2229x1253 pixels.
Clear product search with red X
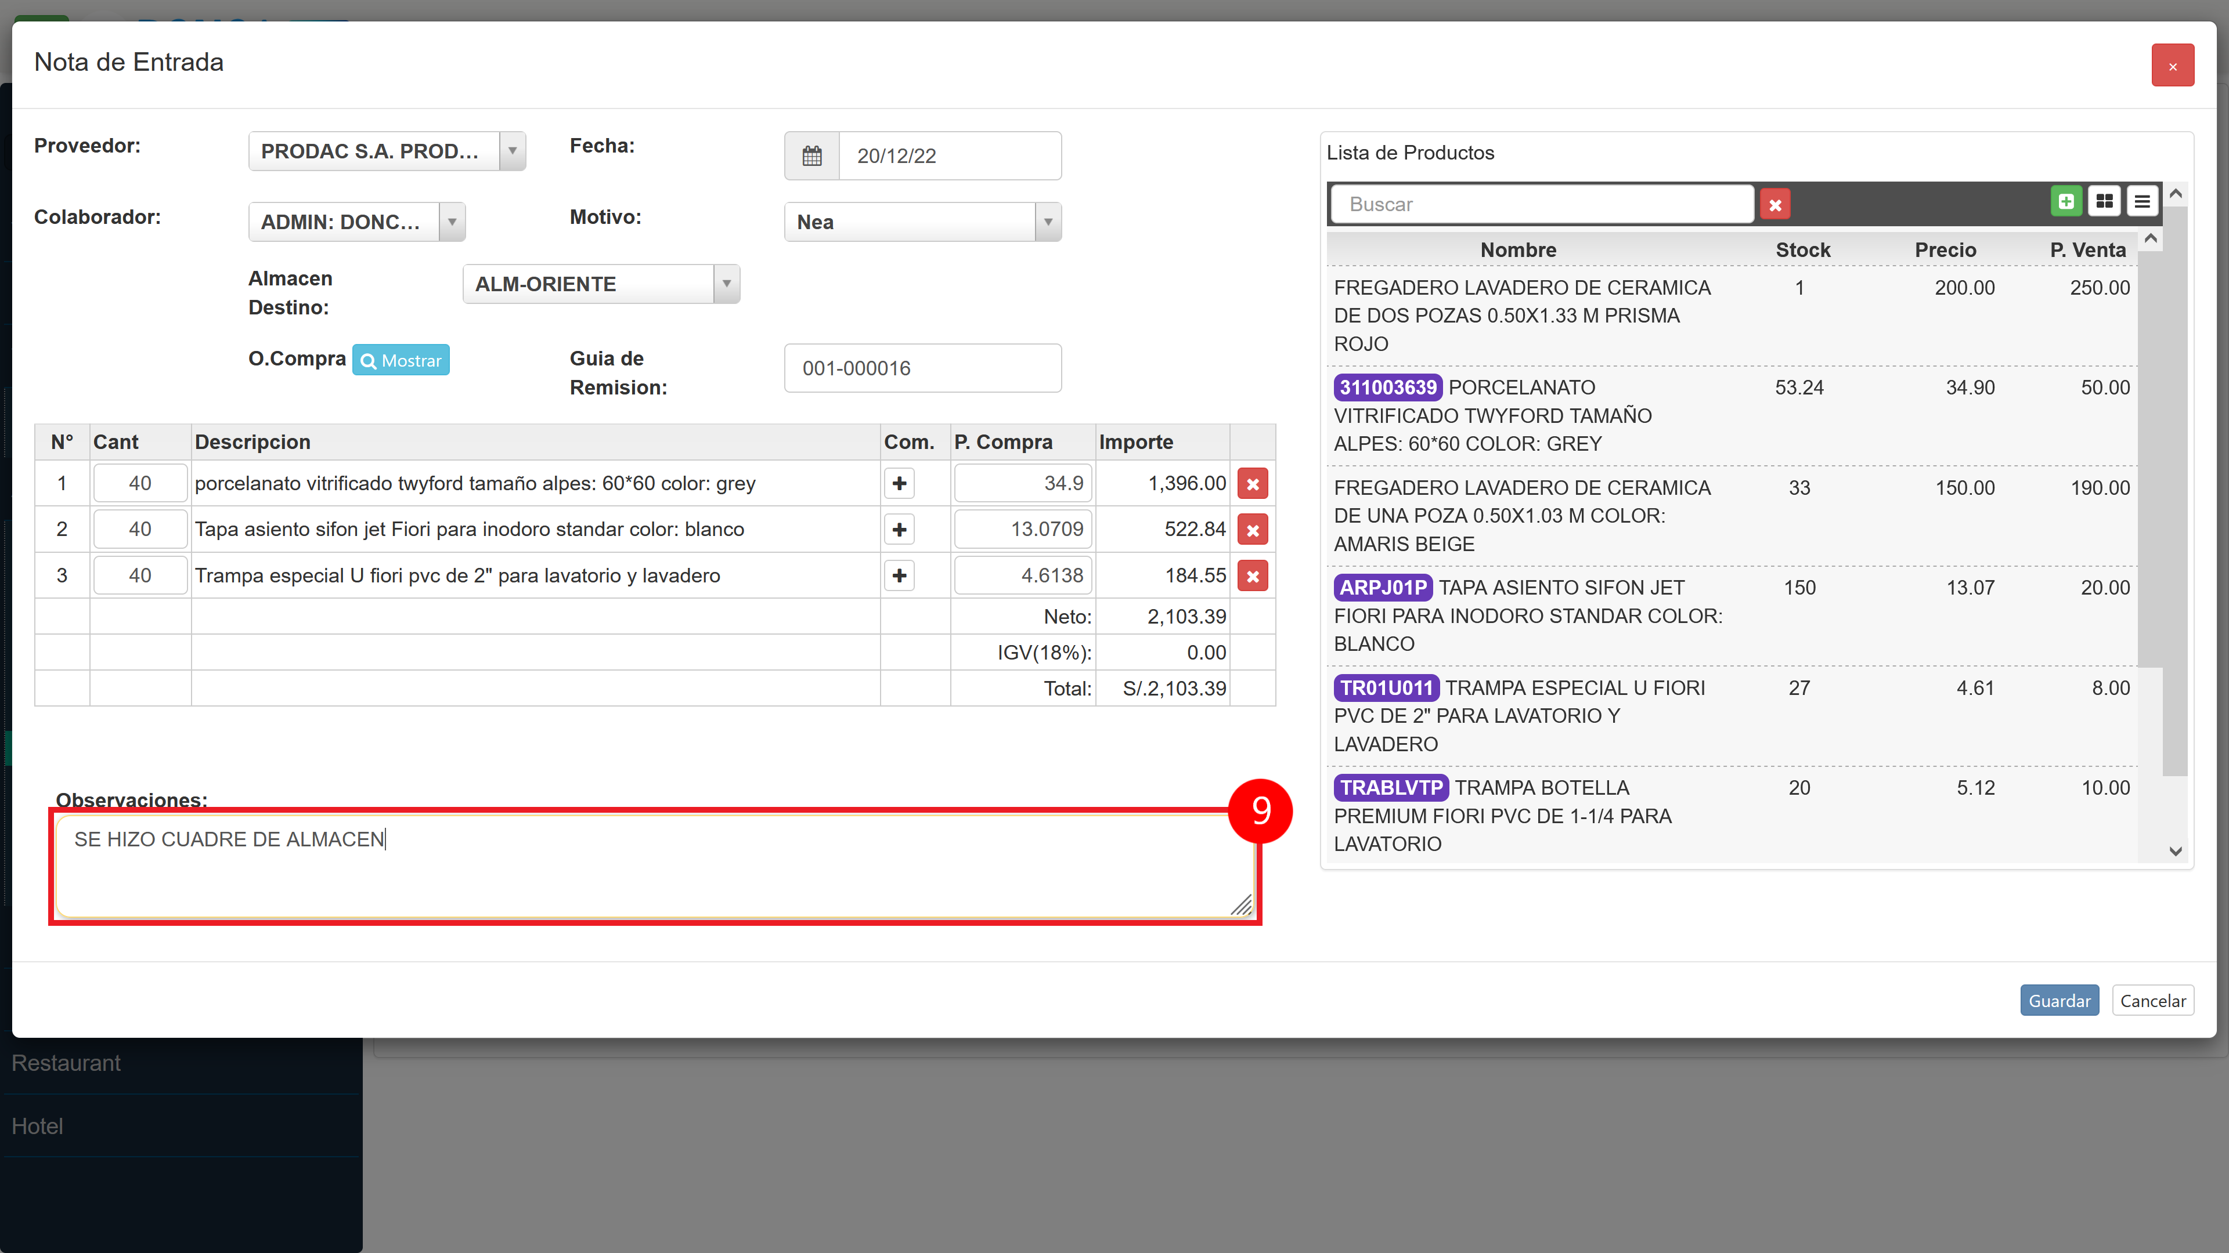[1774, 204]
